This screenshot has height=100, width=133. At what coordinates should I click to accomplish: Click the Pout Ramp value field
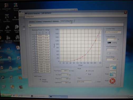(65, 71)
